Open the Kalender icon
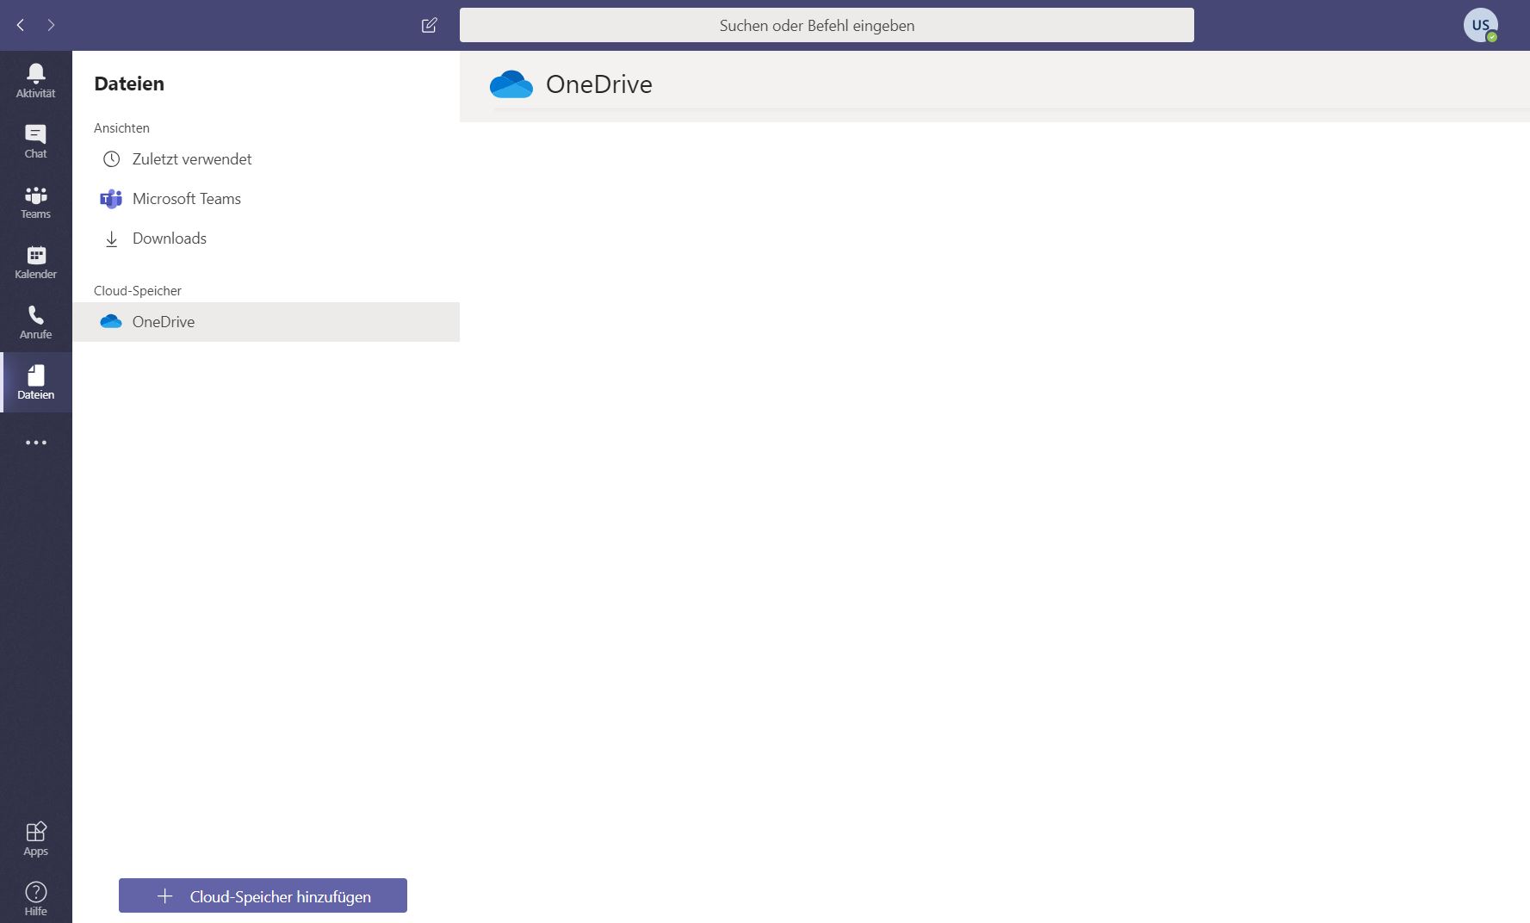 35,262
